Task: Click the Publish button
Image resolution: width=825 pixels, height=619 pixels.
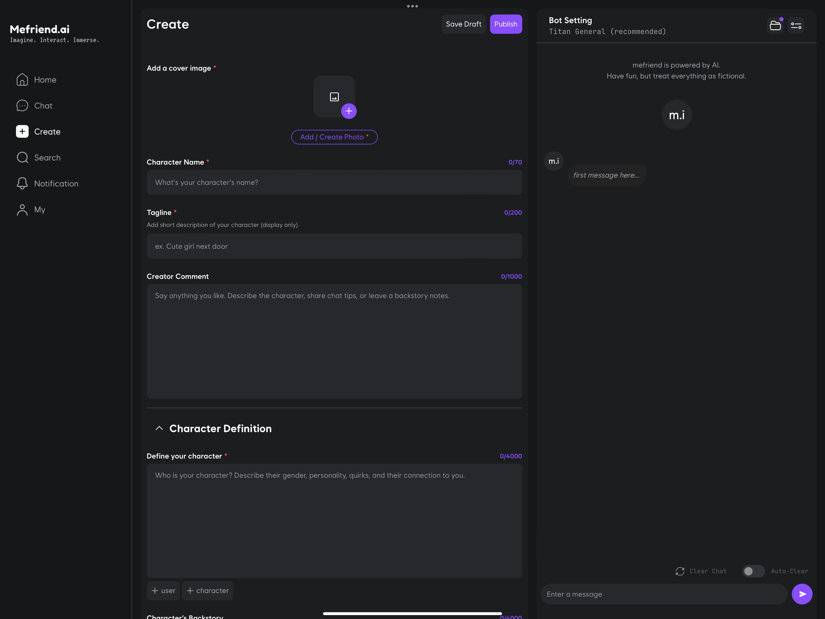Action: [x=506, y=24]
